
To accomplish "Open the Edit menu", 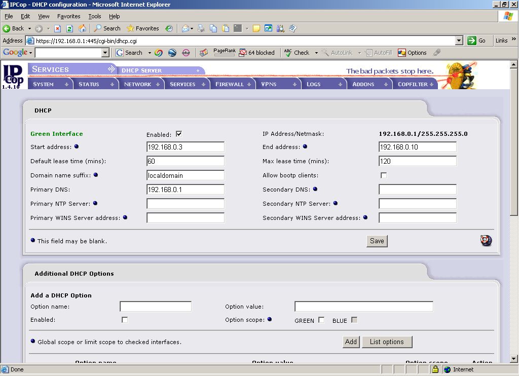I will (25, 16).
